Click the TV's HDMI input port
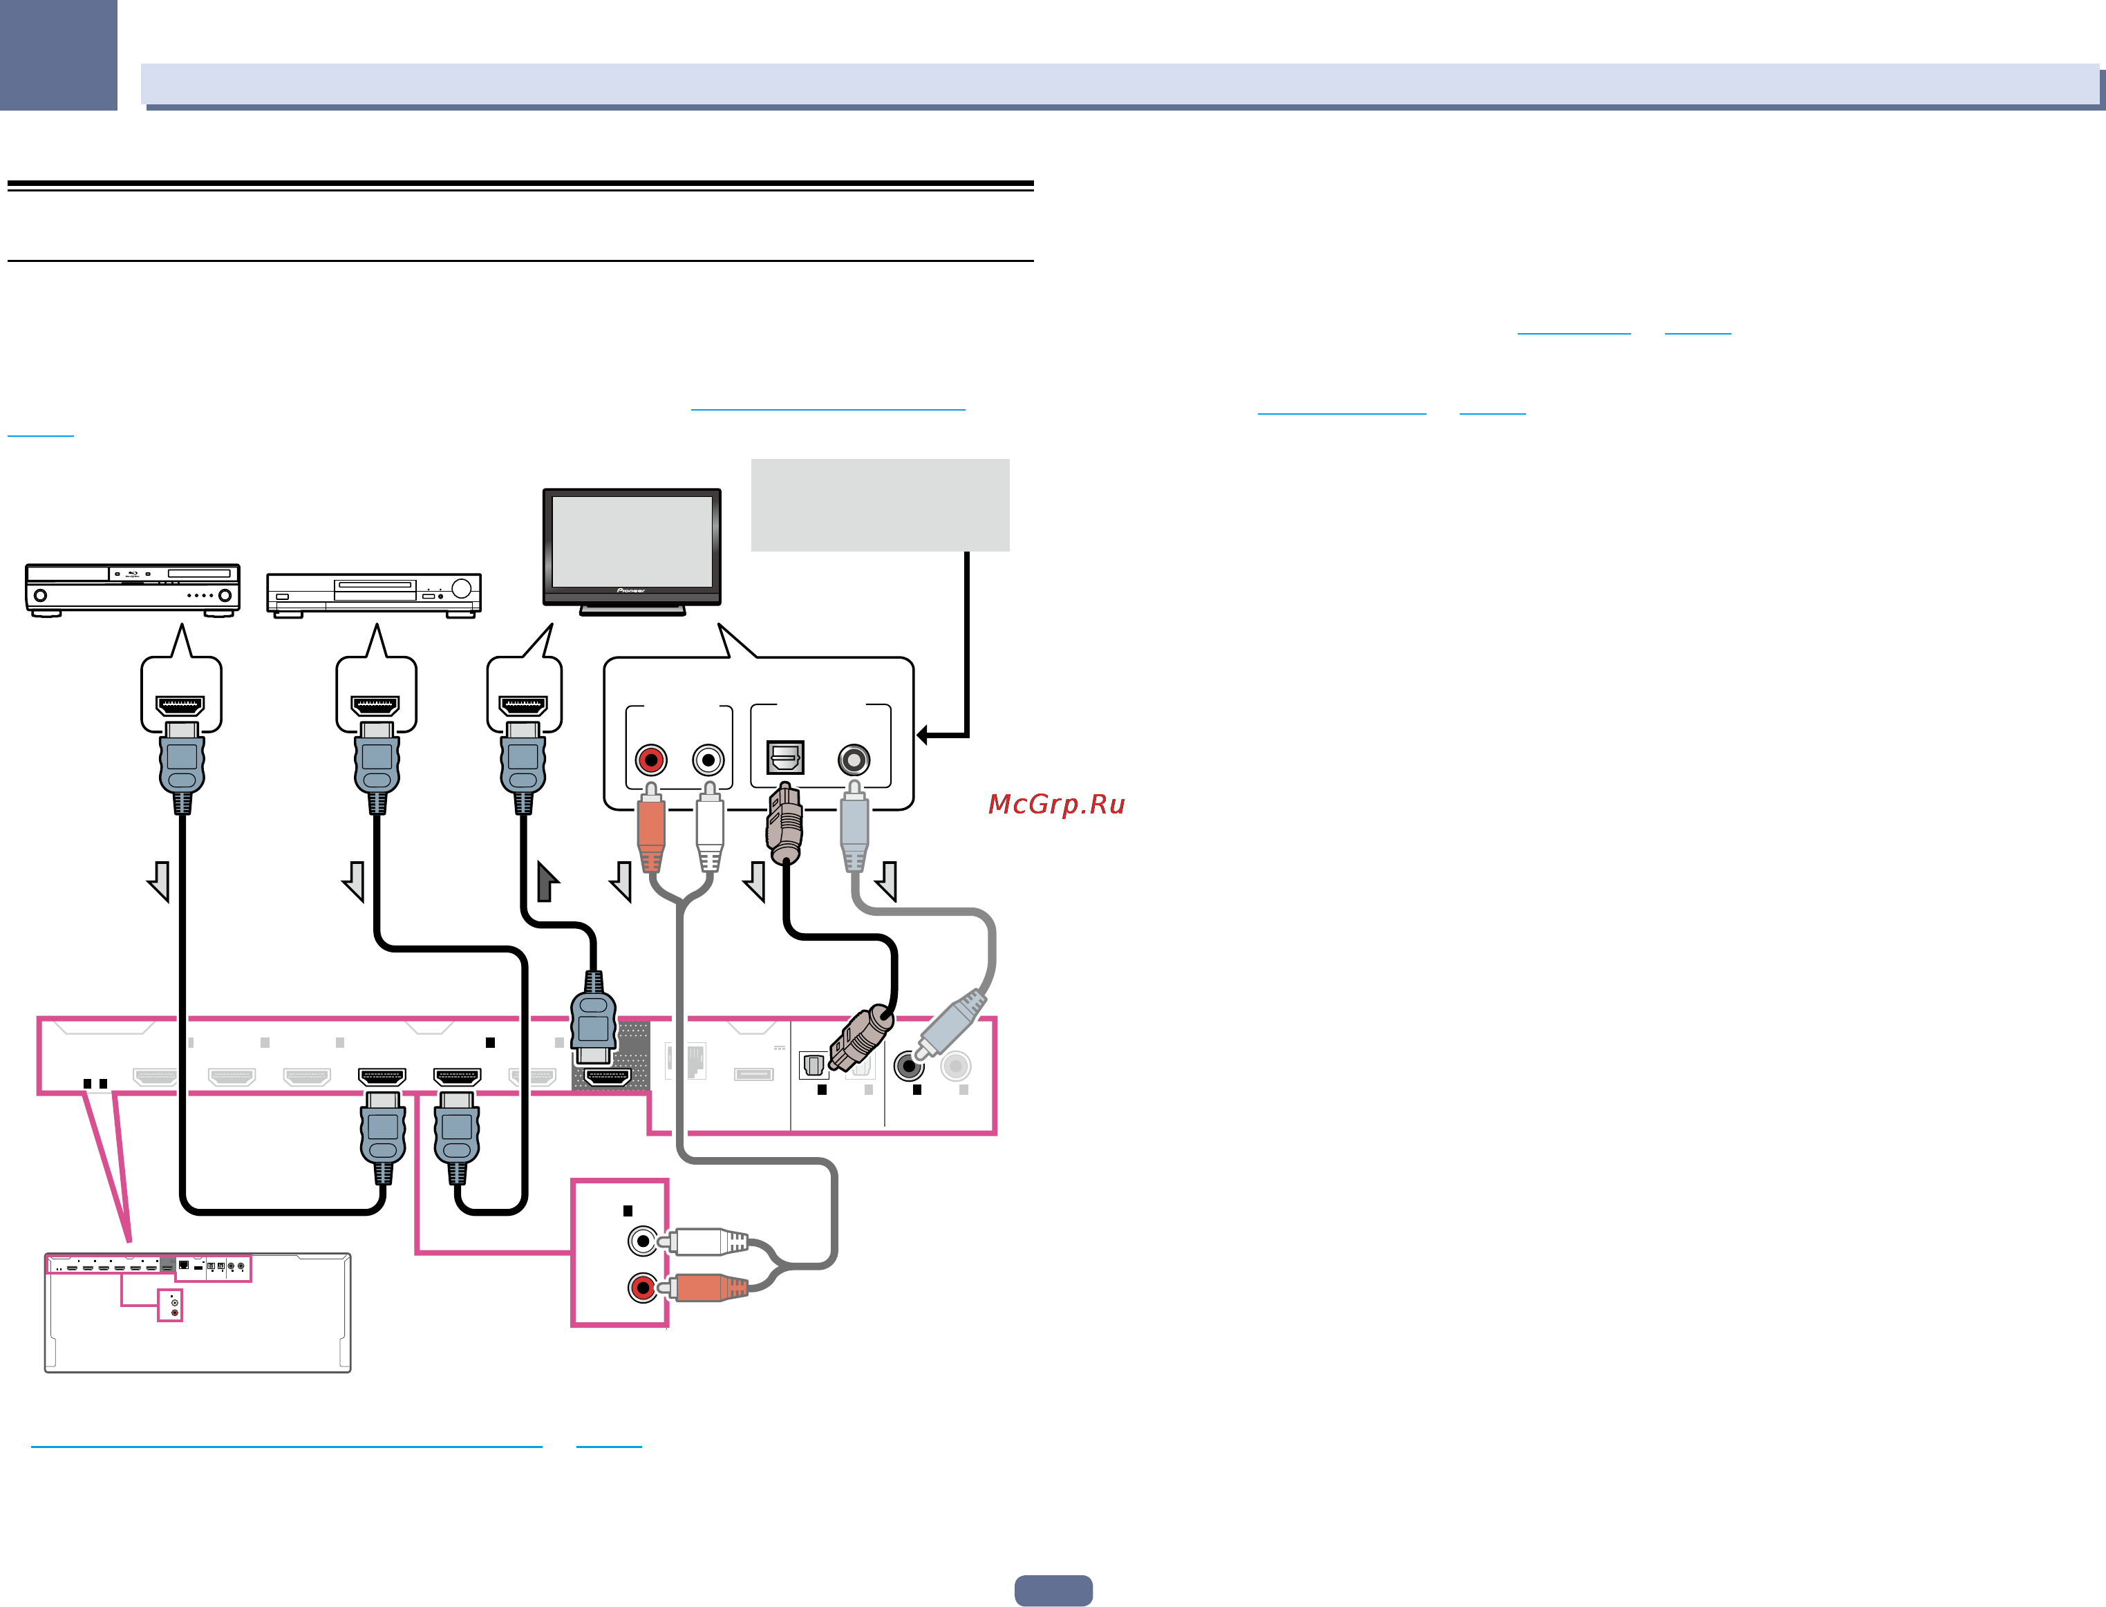This screenshot has width=2106, height=1607. pyautogui.click(x=523, y=707)
